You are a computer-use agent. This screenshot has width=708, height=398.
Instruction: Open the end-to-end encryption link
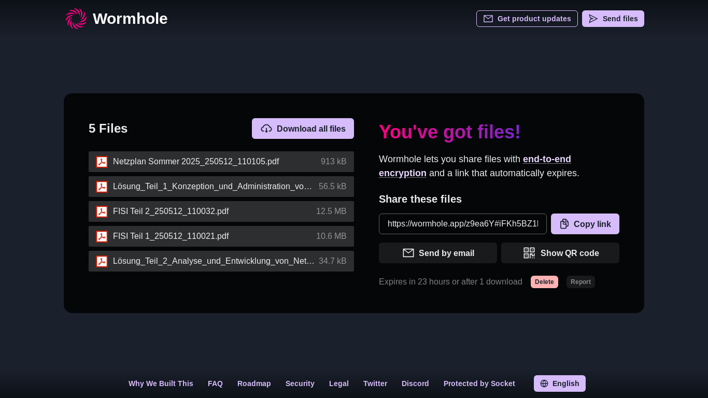coord(475,166)
